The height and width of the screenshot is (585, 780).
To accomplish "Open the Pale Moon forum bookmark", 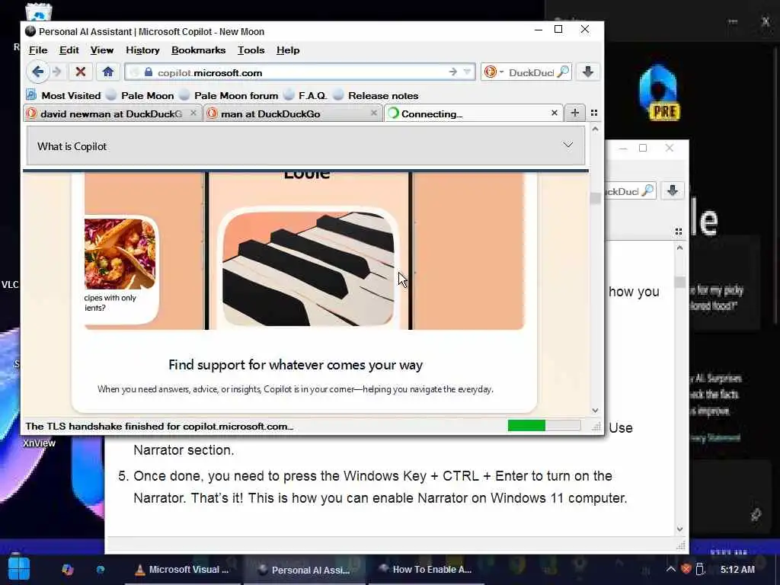I will pos(229,95).
